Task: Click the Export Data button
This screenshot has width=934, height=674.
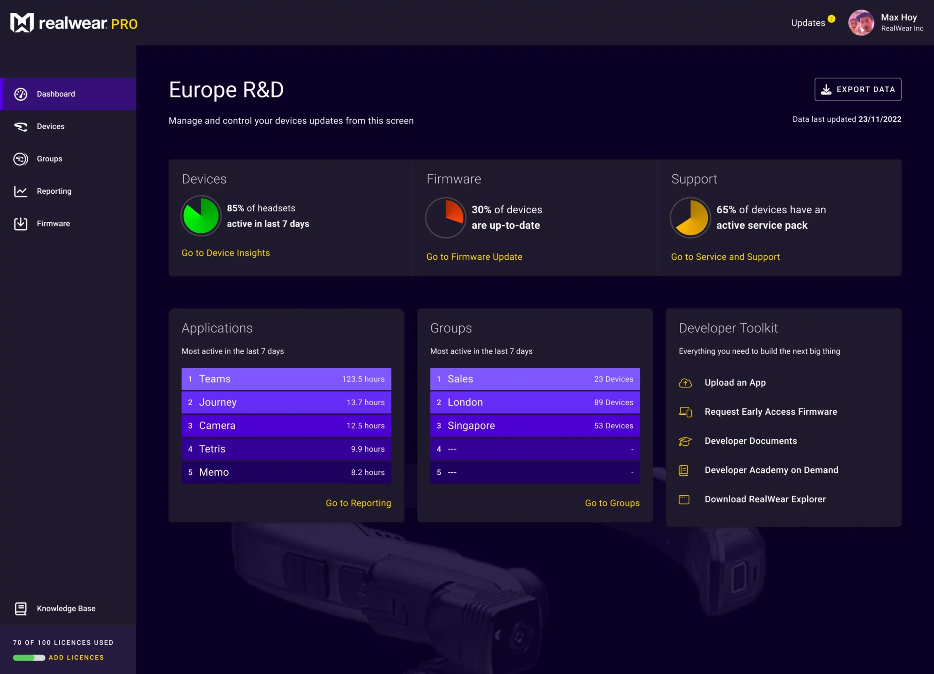Action: click(858, 89)
